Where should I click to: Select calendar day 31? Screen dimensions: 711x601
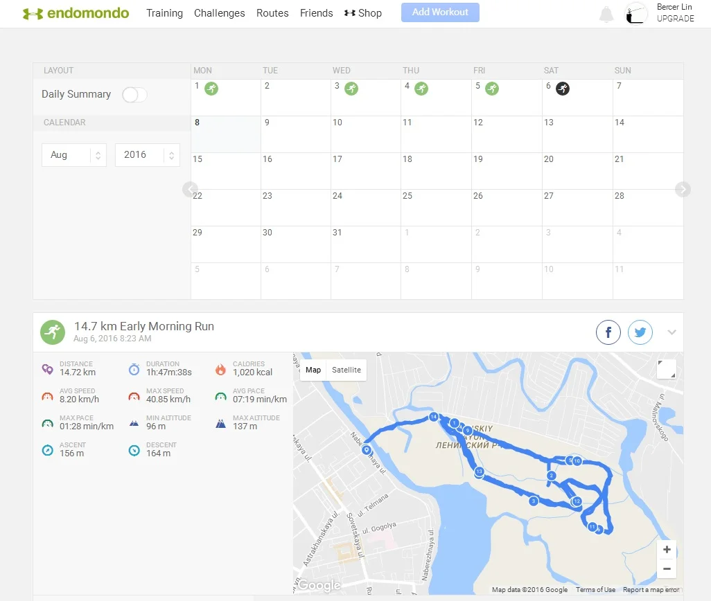366,244
